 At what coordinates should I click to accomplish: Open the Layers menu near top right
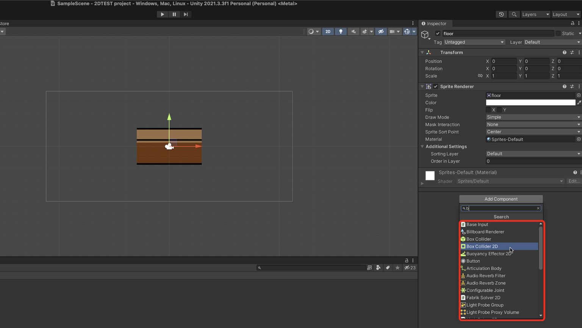[x=535, y=14]
